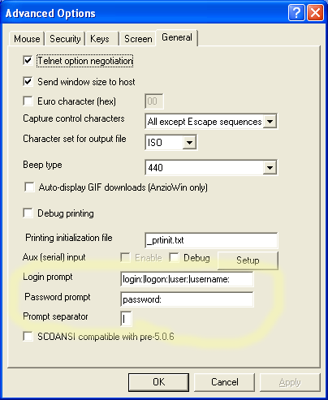Enable SCOANSI compatible with pre-5.0.6
The height and width of the screenshot is (400, 328).
coord(28,337)
